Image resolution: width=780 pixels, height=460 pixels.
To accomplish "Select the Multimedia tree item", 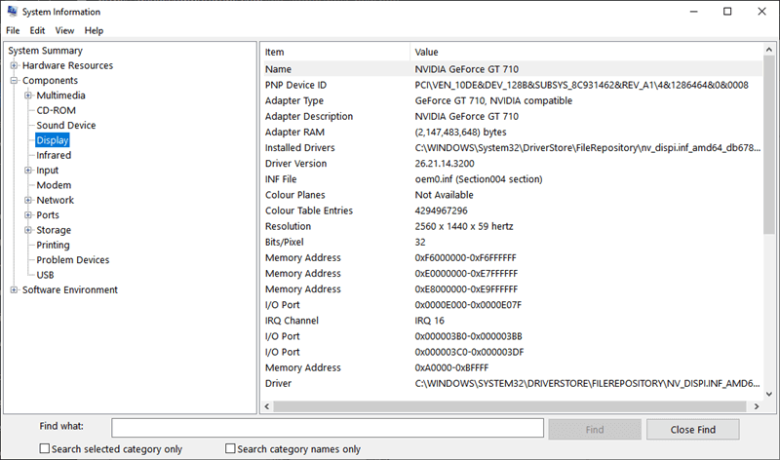I will 60,96.
